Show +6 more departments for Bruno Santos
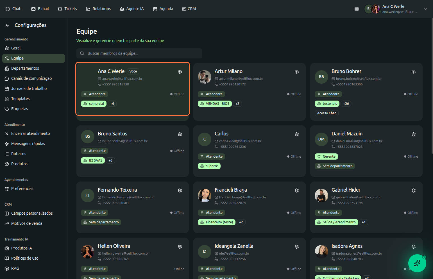The image size is (433, 279). point(110,160)
